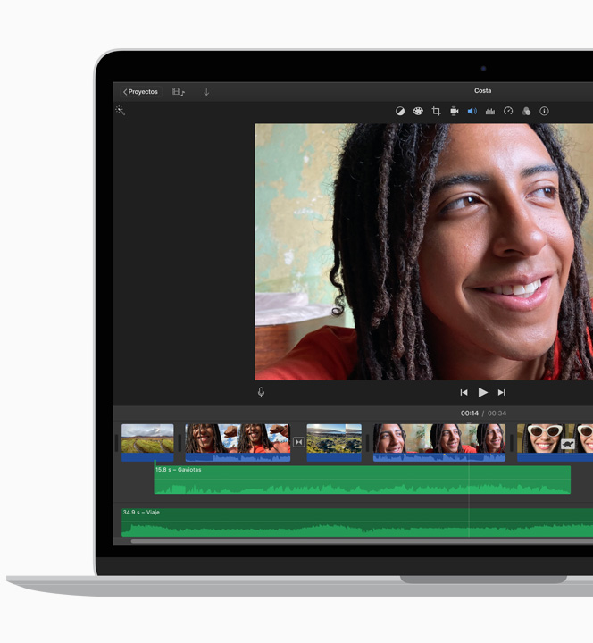Open the volume speaker controls
Screen dimensions: 593x643
pos(472,112)
